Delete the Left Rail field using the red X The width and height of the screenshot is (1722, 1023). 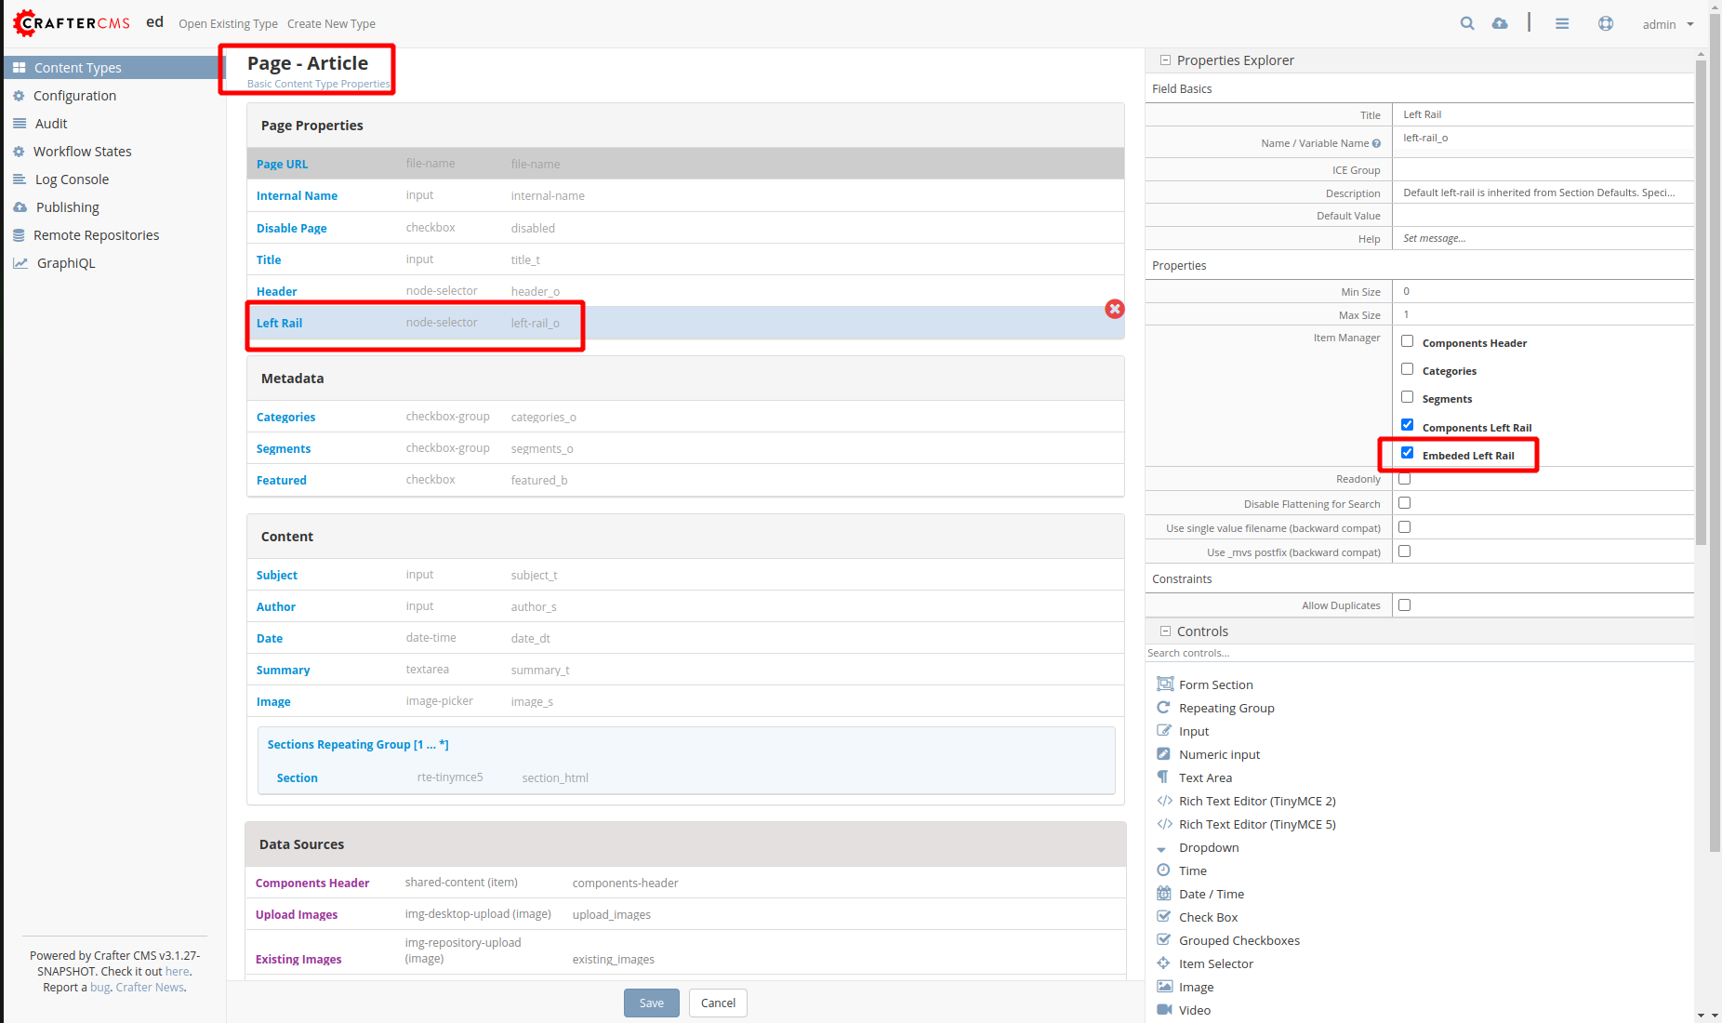(x=1115, y=309)
